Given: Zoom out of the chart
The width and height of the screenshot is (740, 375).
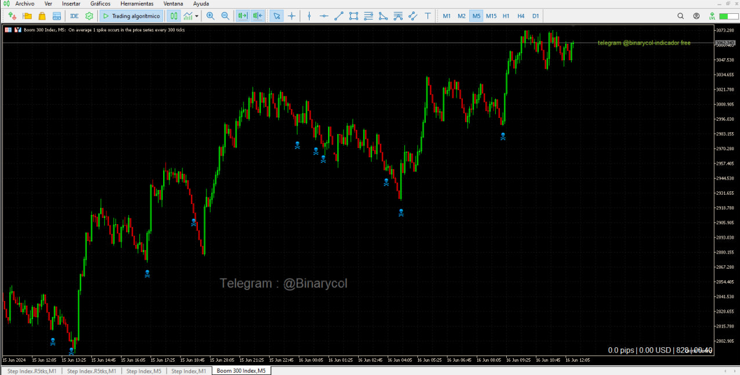Looking at the screenshot, I should pos(225,16).
